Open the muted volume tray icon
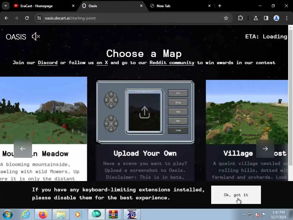 coord(257,215)
